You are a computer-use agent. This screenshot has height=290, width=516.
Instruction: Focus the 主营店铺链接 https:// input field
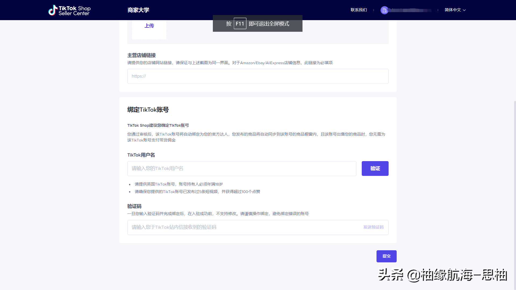(258, 76)
